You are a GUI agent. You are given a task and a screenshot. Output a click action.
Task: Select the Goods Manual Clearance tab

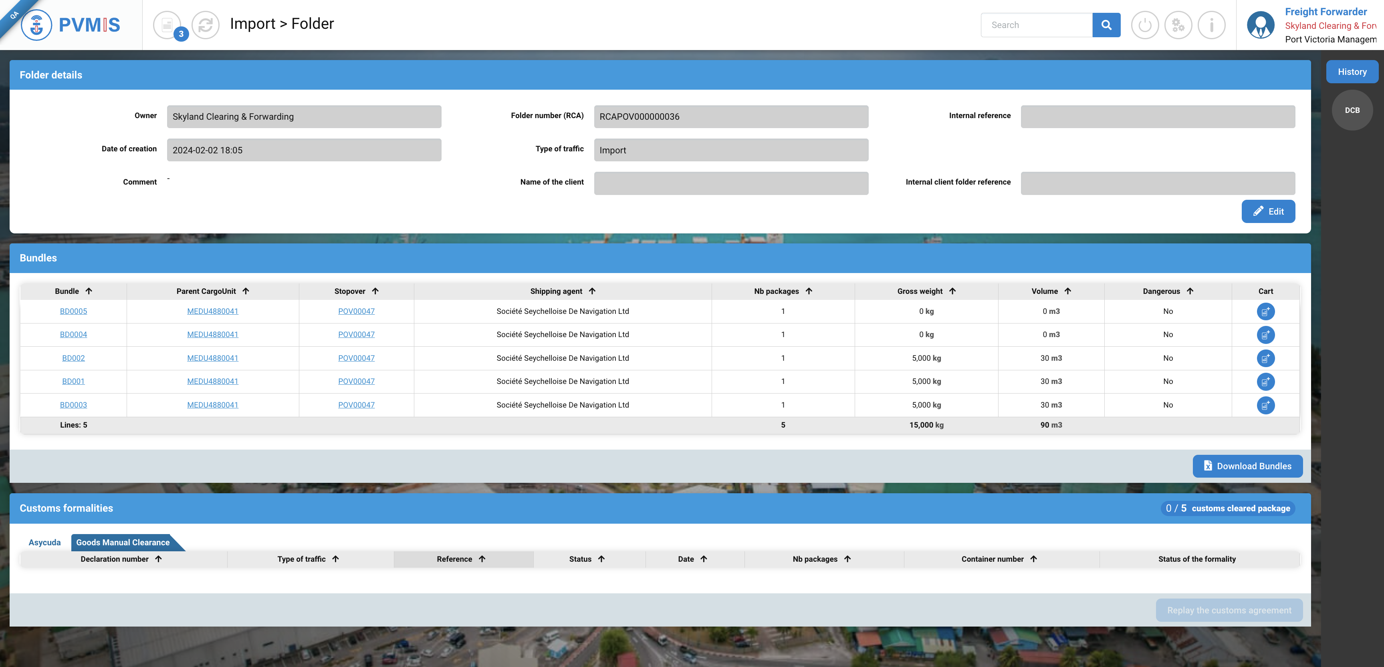click(x=123, y=542)
